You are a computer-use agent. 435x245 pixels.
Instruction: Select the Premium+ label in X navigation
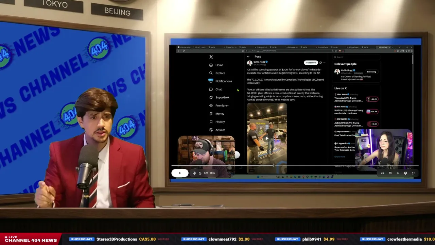(222, 105)
